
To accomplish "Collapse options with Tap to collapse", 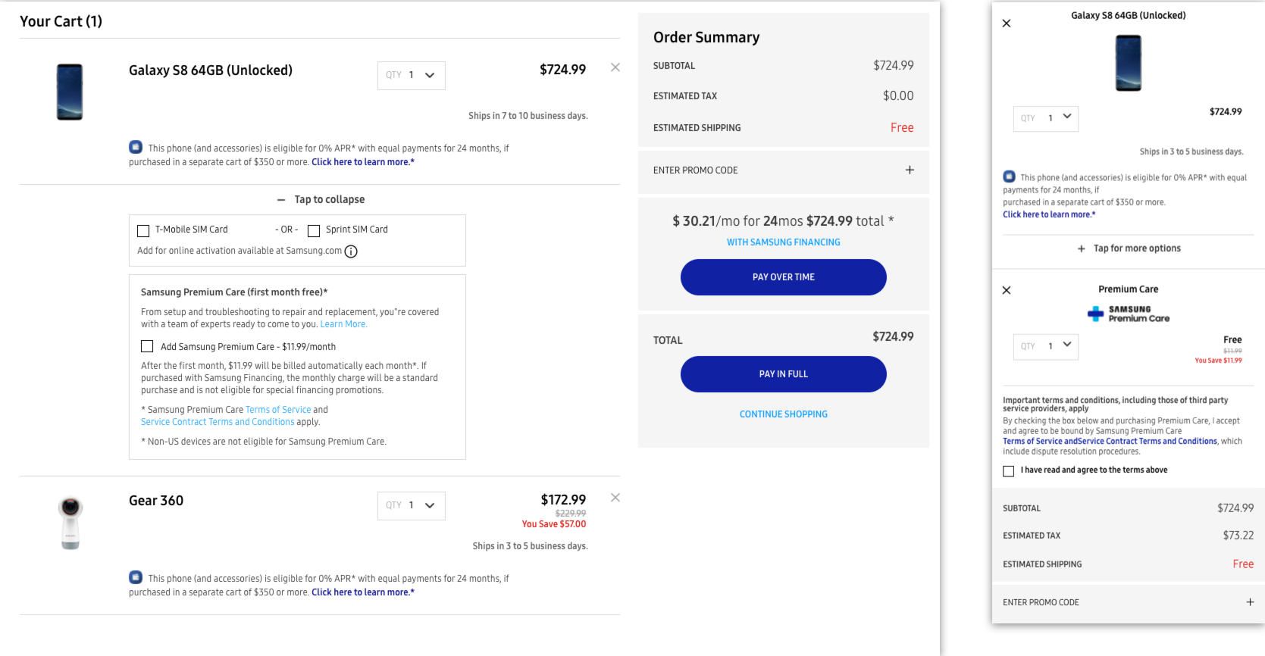I will tap(321, 199).
